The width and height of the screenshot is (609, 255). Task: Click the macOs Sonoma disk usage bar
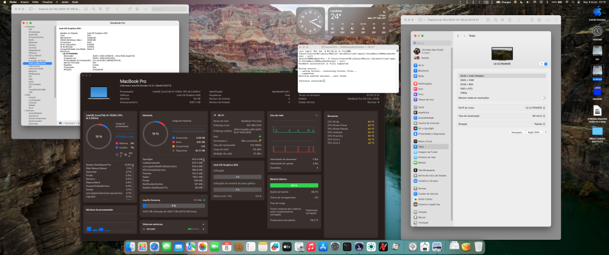(x=174, y=206)
